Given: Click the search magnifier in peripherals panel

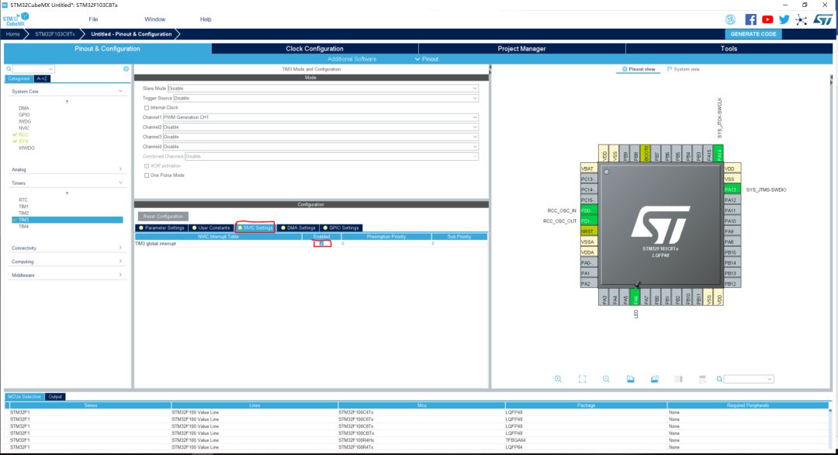Looking at the screenshot, I should coord(9,69).
